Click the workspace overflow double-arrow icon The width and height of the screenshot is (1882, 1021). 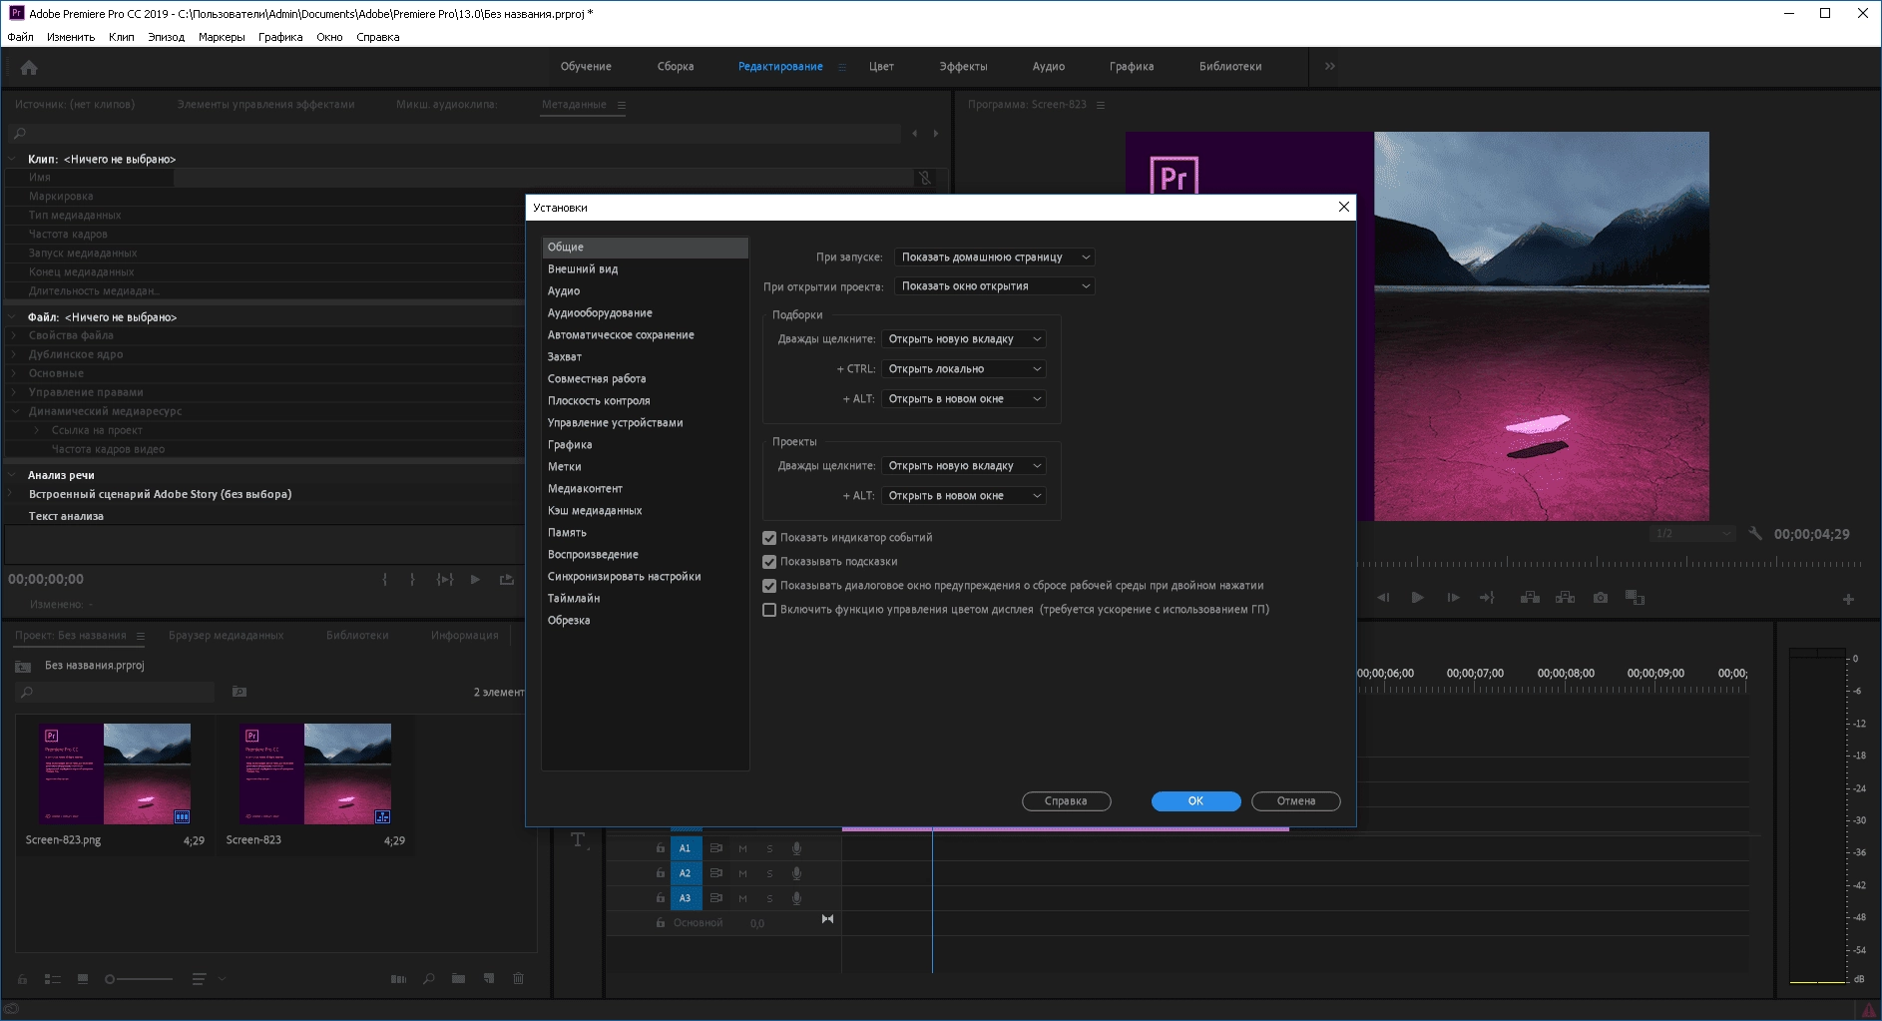pos(1330,66)
